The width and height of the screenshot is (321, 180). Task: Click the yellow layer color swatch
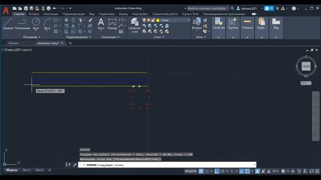click(x=158, y=20)
